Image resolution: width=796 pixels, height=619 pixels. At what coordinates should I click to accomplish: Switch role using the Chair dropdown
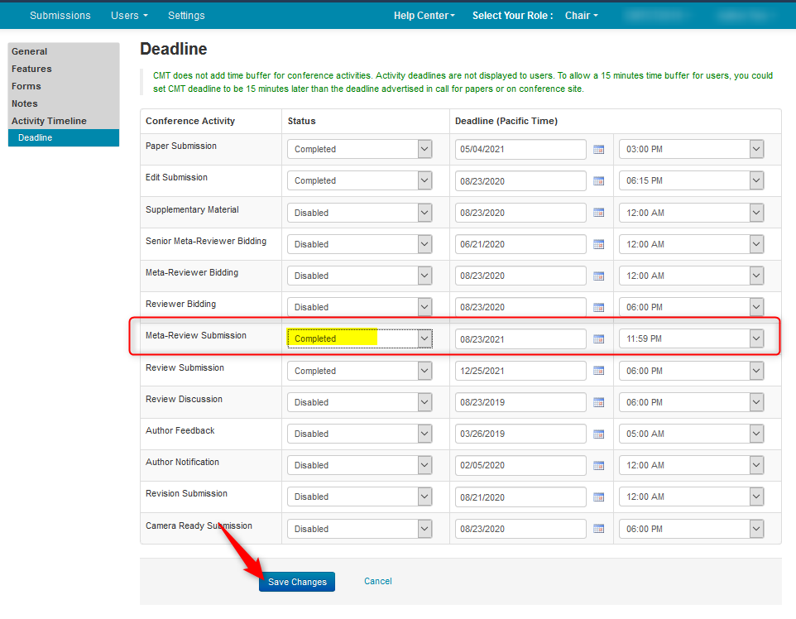pos(581,16)
